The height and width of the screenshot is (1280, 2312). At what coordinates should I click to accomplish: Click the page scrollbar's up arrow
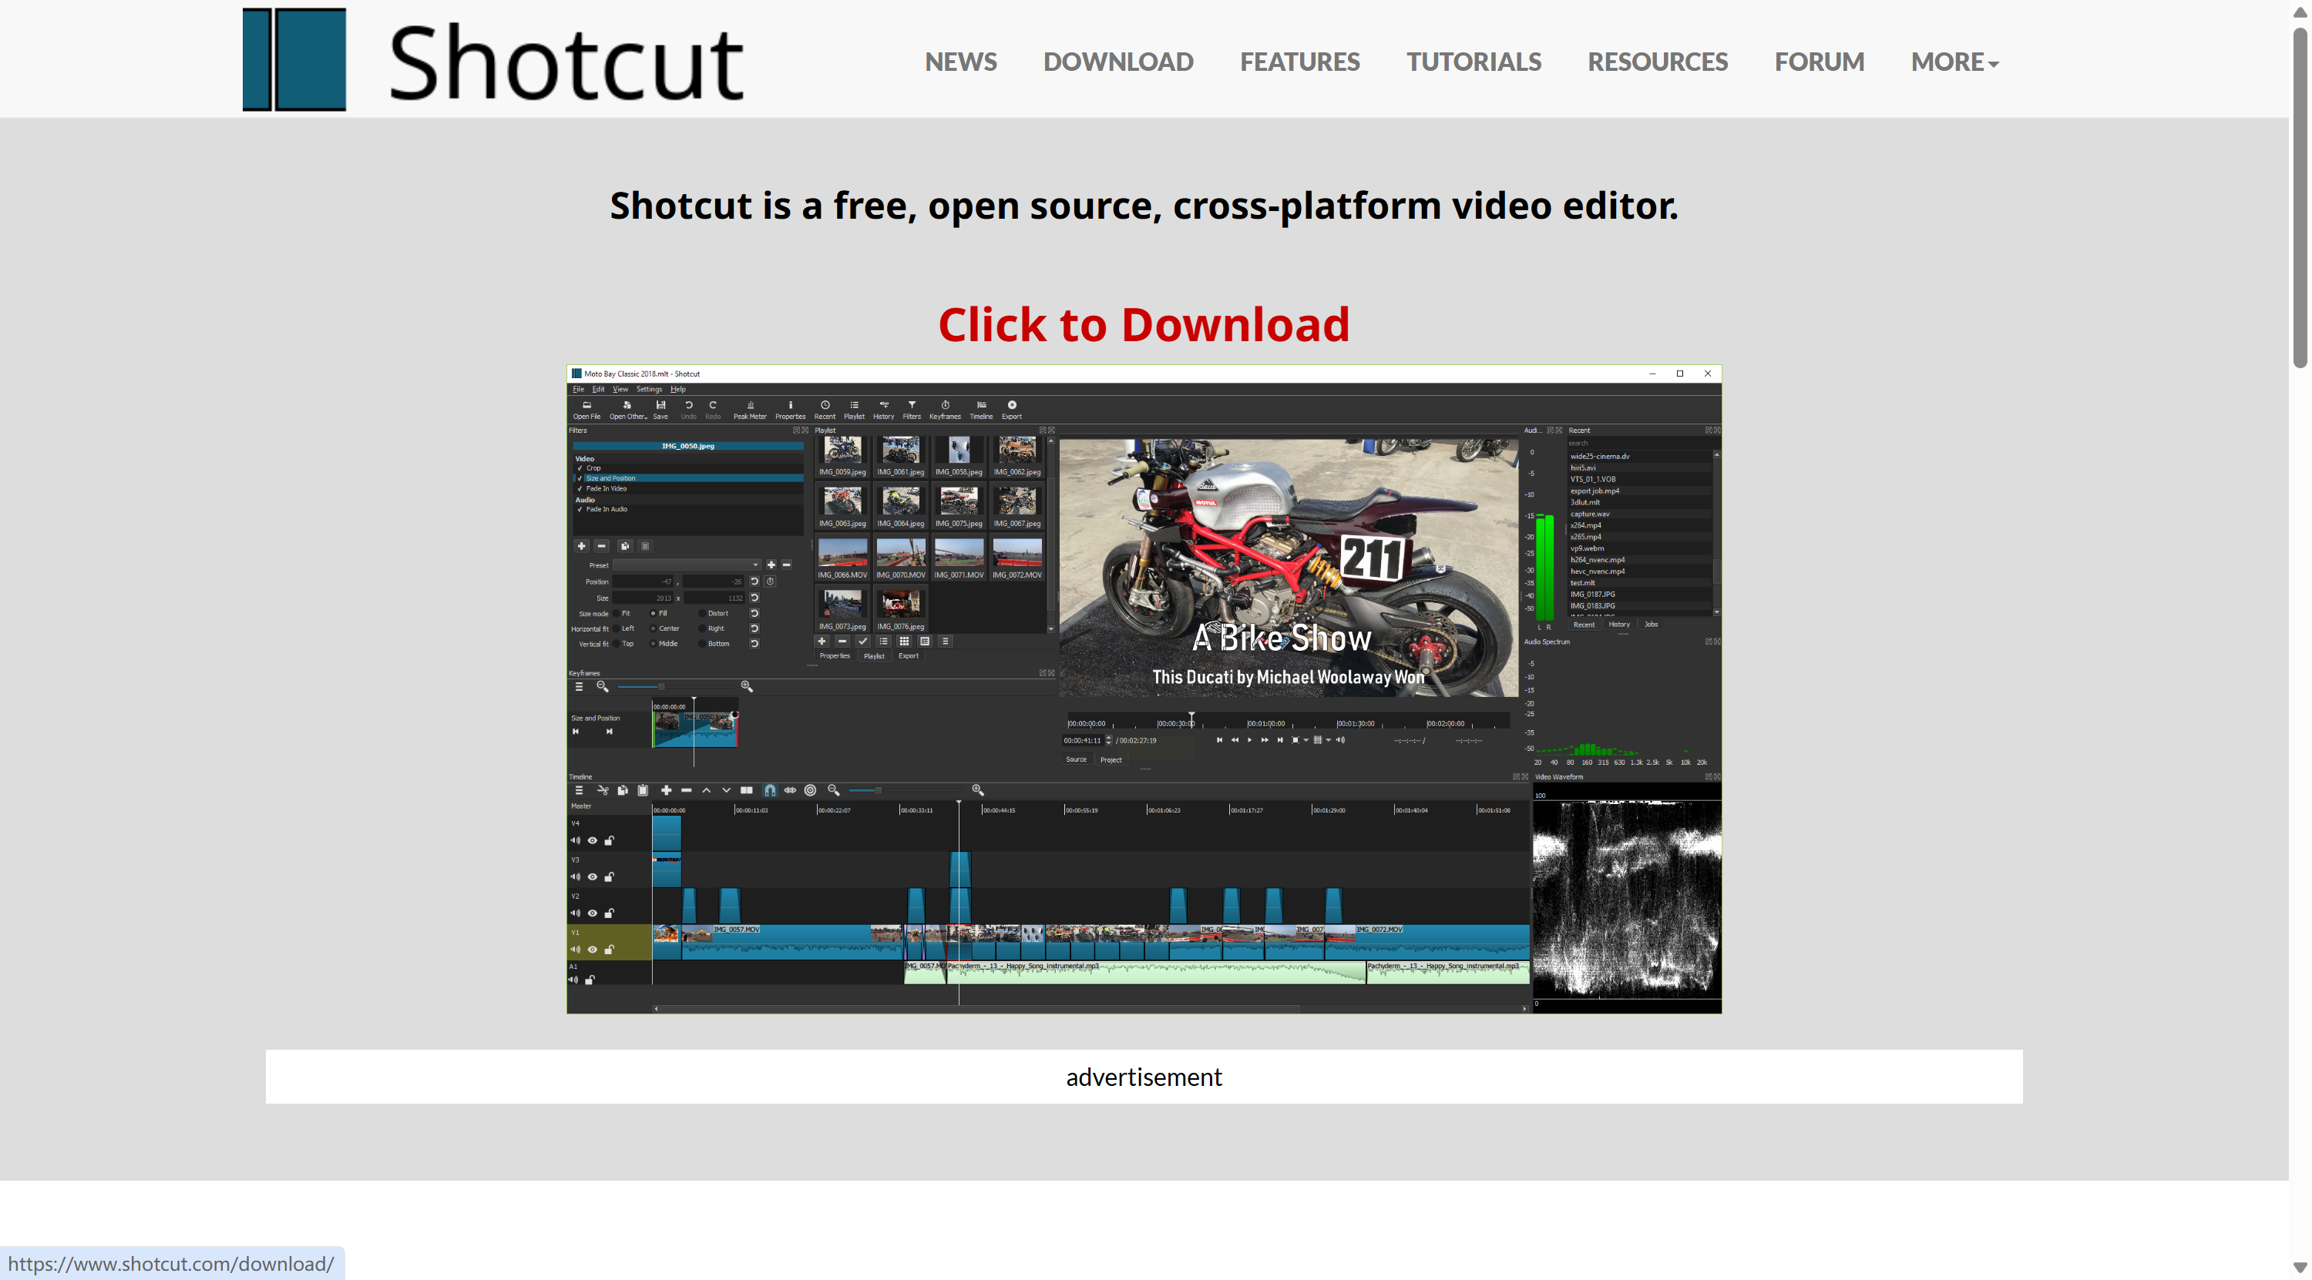pyautogui.click(x=2300, y=12)
